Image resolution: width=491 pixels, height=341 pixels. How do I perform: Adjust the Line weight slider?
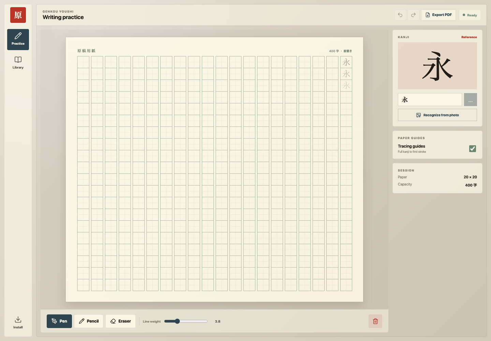[186, 321]
